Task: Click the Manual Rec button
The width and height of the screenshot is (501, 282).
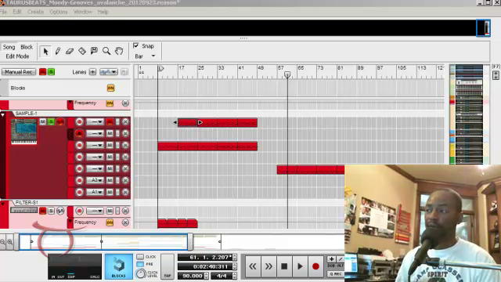Action: 19,72
